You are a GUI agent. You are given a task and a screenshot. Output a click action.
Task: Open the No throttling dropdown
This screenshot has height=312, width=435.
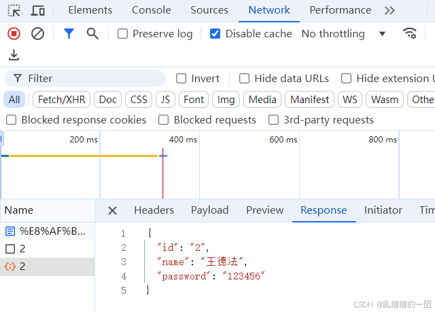[x=343, y=34]
